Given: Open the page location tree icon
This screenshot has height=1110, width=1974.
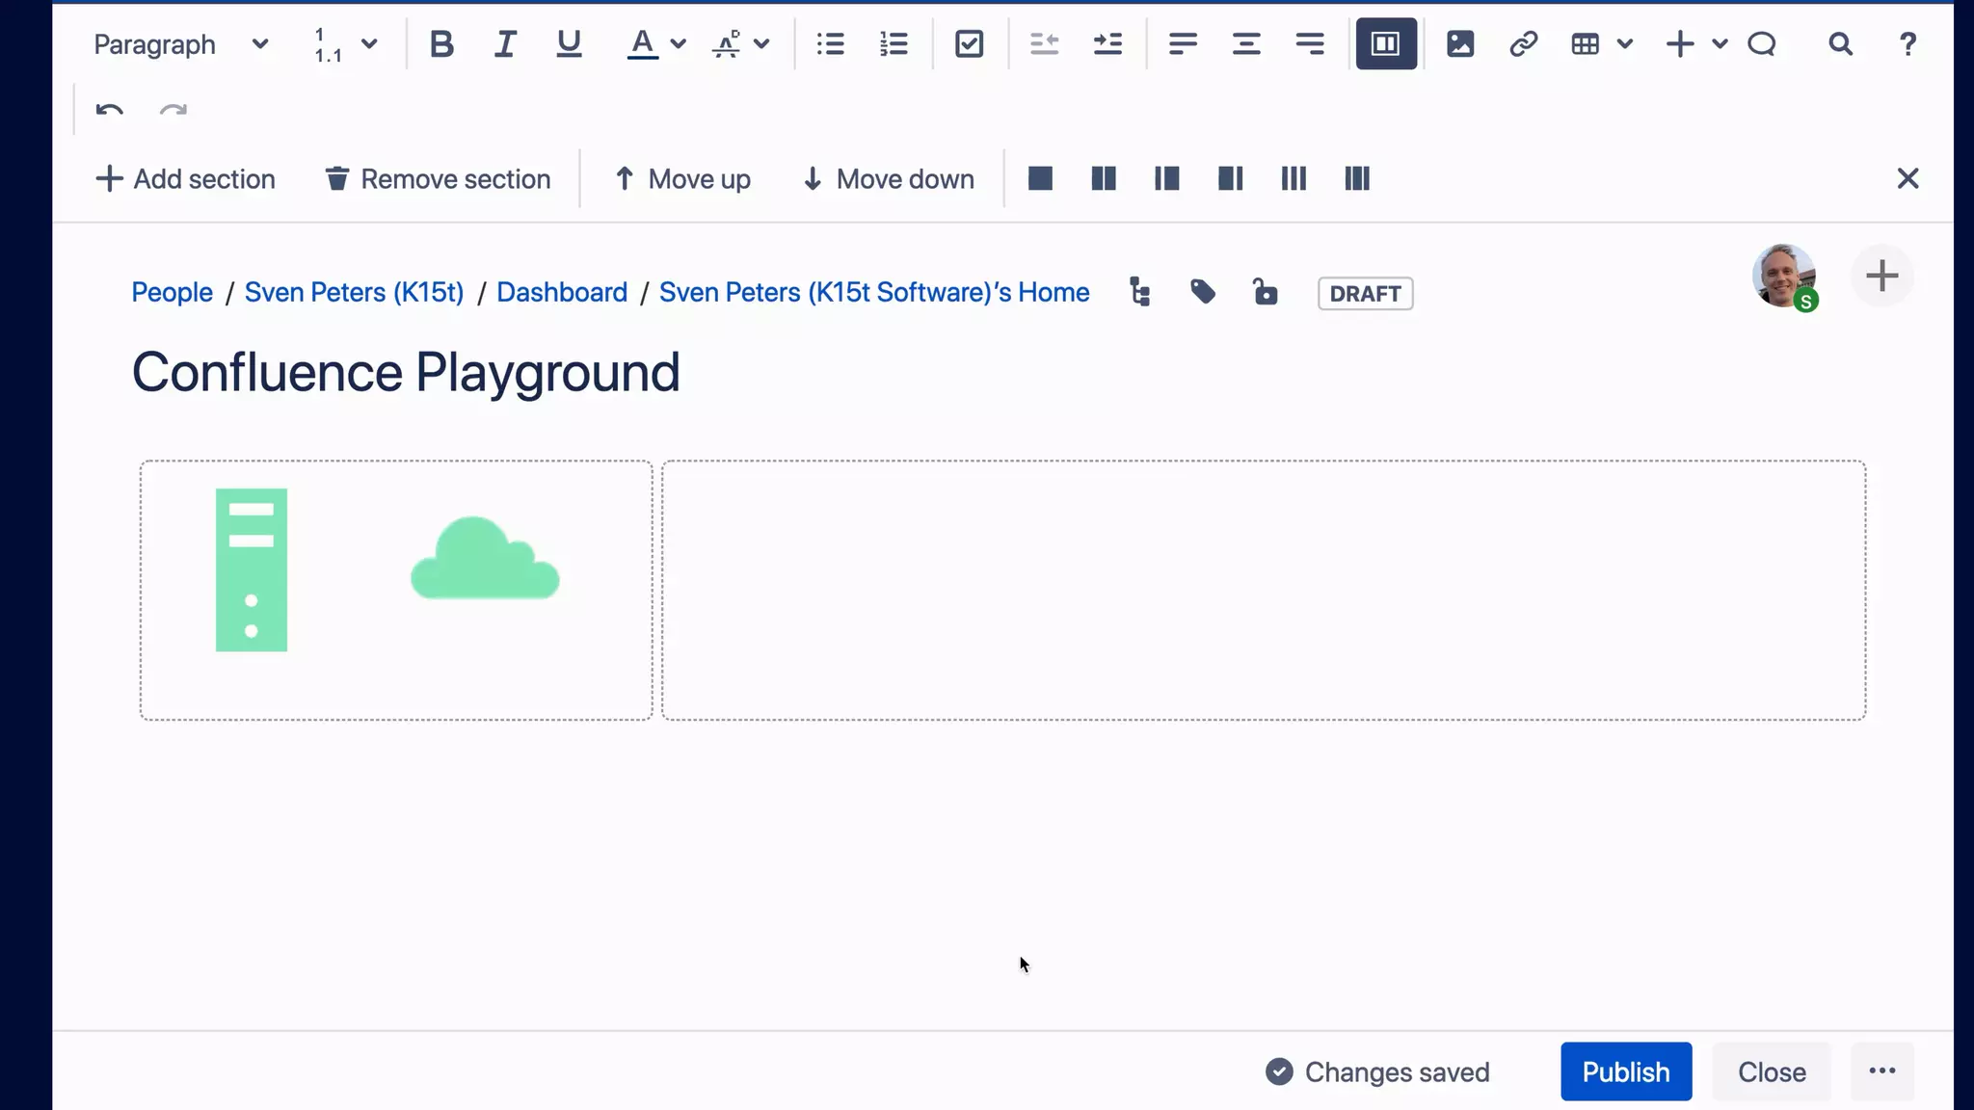Looking at the screenshot, I should point(1140,292).
